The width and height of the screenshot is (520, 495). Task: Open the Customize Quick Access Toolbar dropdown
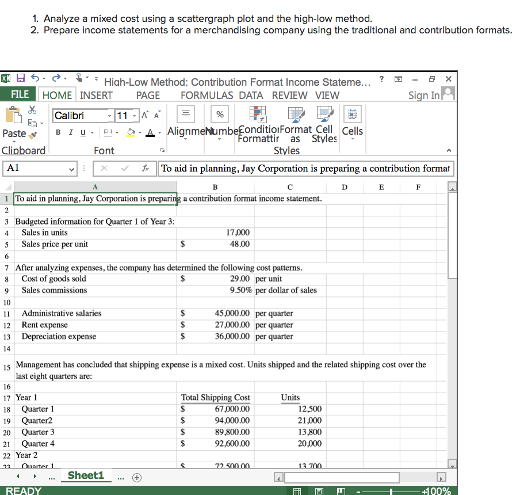click(96, 79)
